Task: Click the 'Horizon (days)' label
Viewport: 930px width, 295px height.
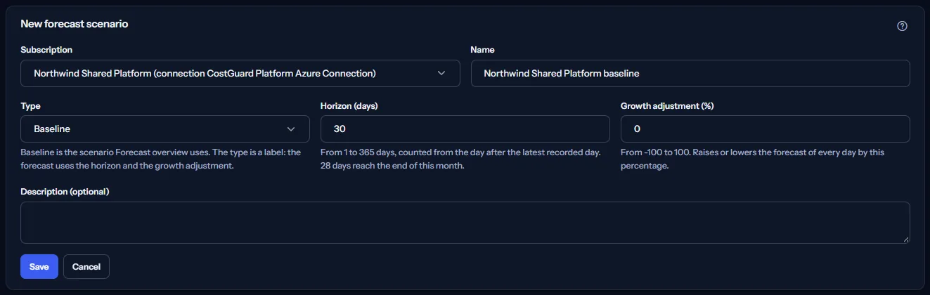Action: click(351, 106)
